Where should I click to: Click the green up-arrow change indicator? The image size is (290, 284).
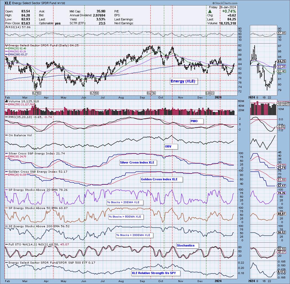coord(210,11)
